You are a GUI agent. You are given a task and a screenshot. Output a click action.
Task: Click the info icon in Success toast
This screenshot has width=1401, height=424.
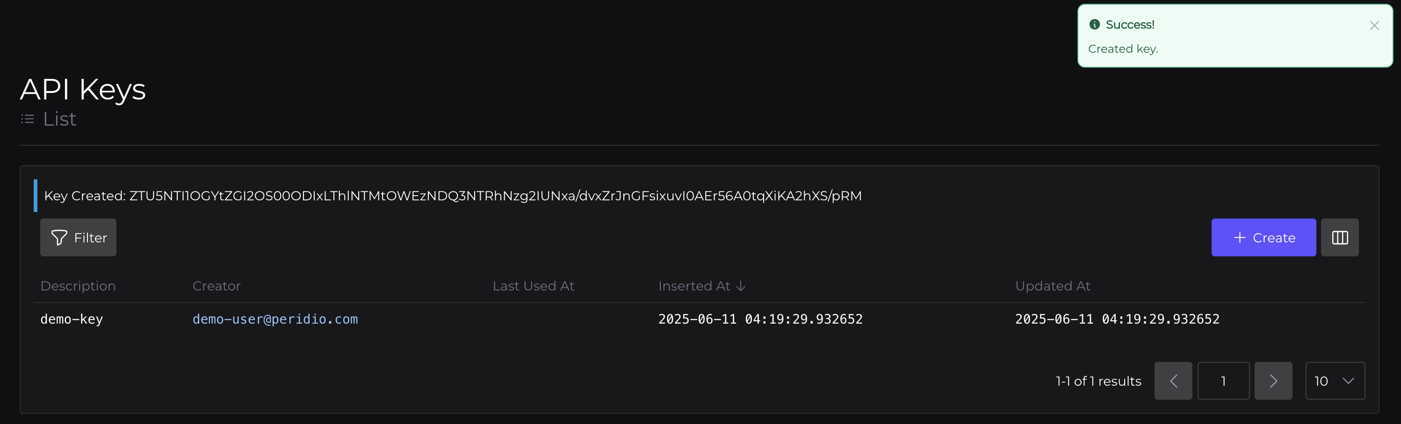pyautogui.click(x=1094, y=24)
